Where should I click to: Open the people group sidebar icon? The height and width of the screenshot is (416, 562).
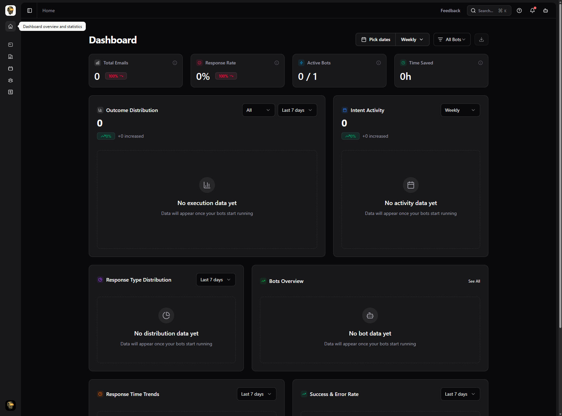[11, 80]
